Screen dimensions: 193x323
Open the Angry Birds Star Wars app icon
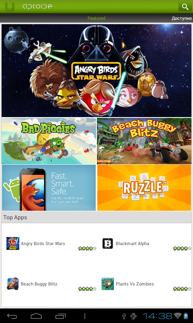[x=13, y=243]
